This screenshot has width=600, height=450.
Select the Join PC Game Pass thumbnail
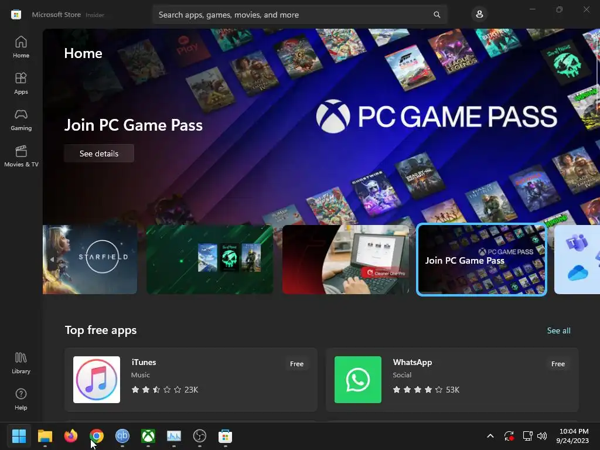(x=482, y=260)
